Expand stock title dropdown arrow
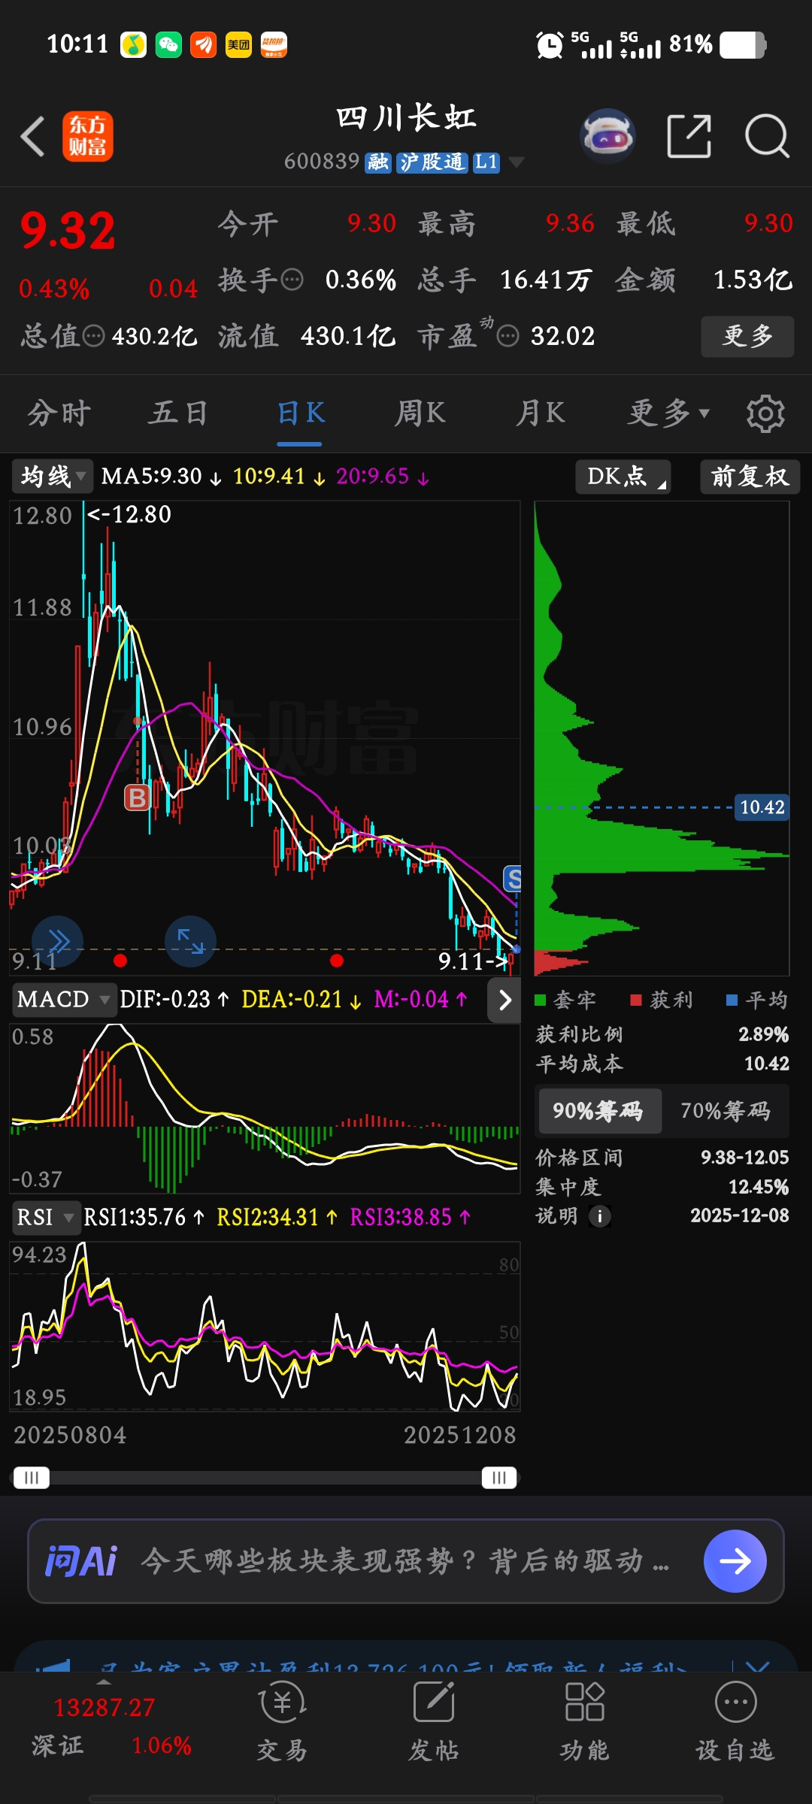 click(517, 162)
